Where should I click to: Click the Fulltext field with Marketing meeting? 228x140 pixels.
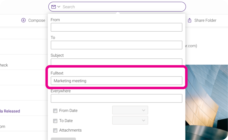(x=116, y=81)
